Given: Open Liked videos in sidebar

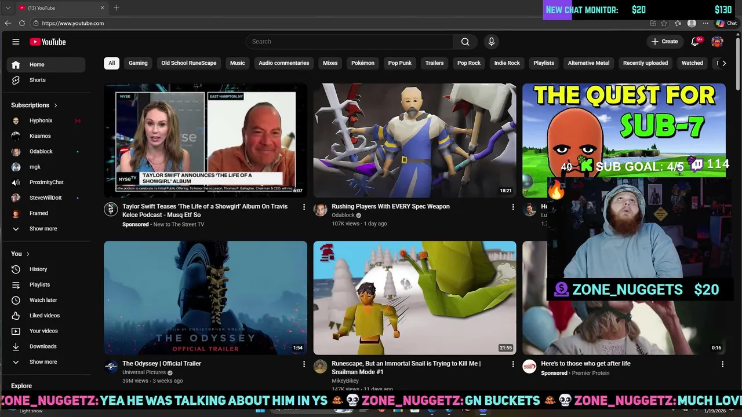Looking at the screenshot, I should 46,316.
